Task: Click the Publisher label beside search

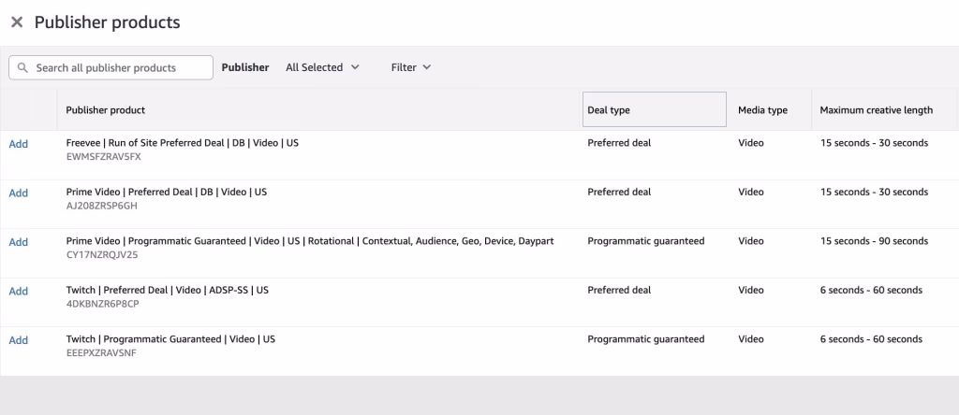Action: 245,67
